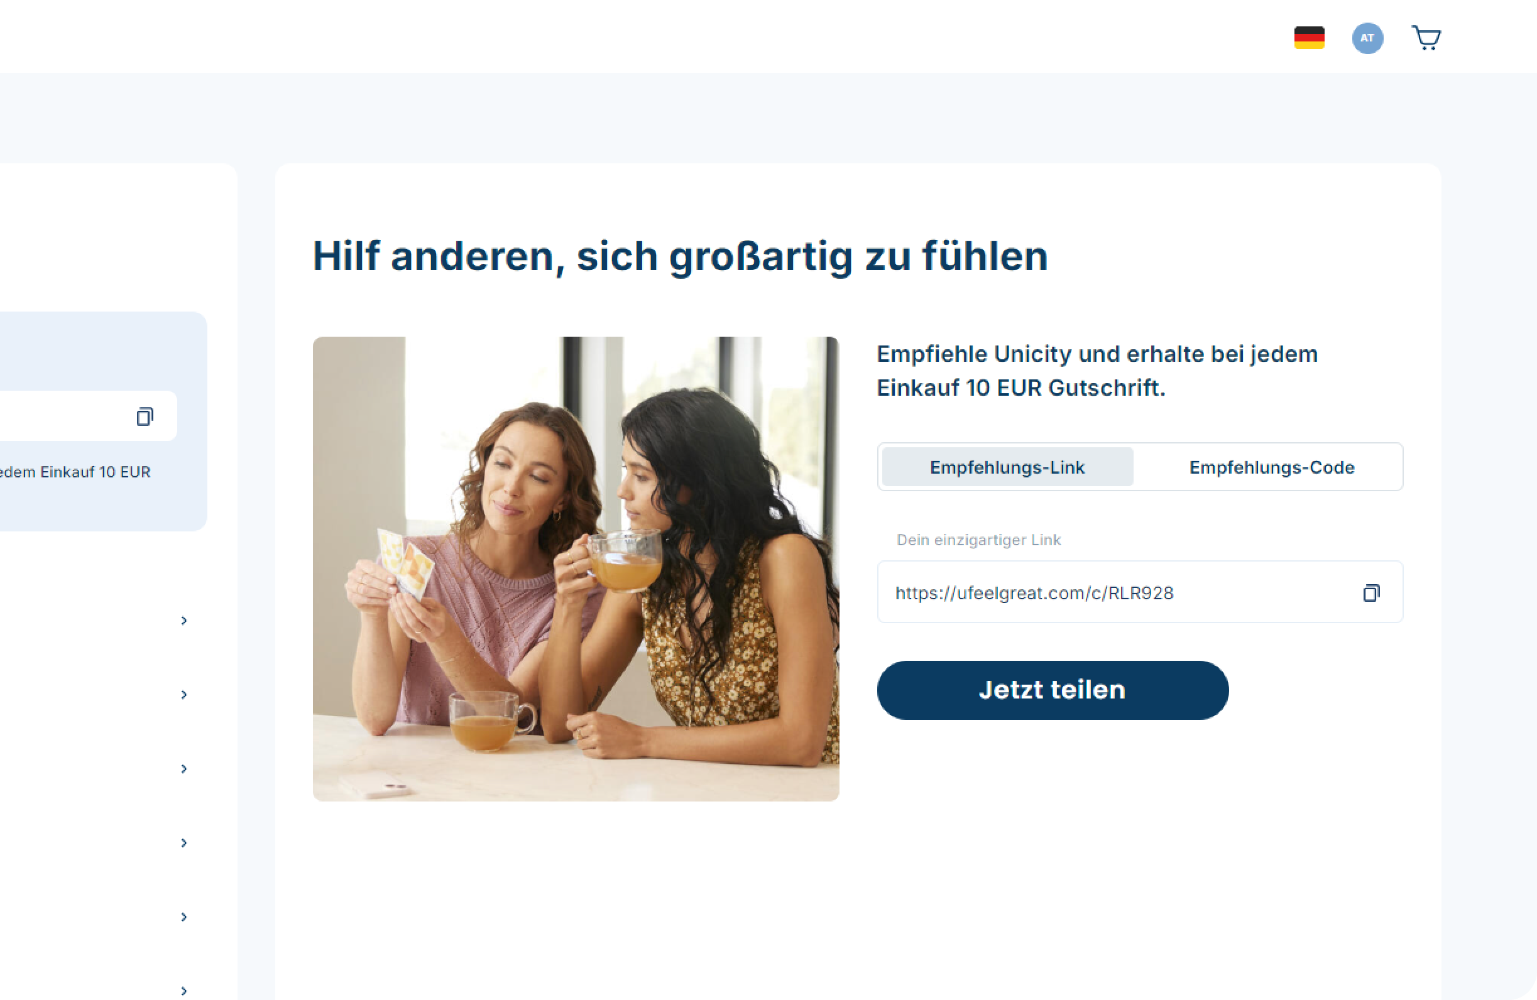The height and width of the screenshot is (1000, 1537).
Task: Open the shopping cart
Action: coord(1426,38)
